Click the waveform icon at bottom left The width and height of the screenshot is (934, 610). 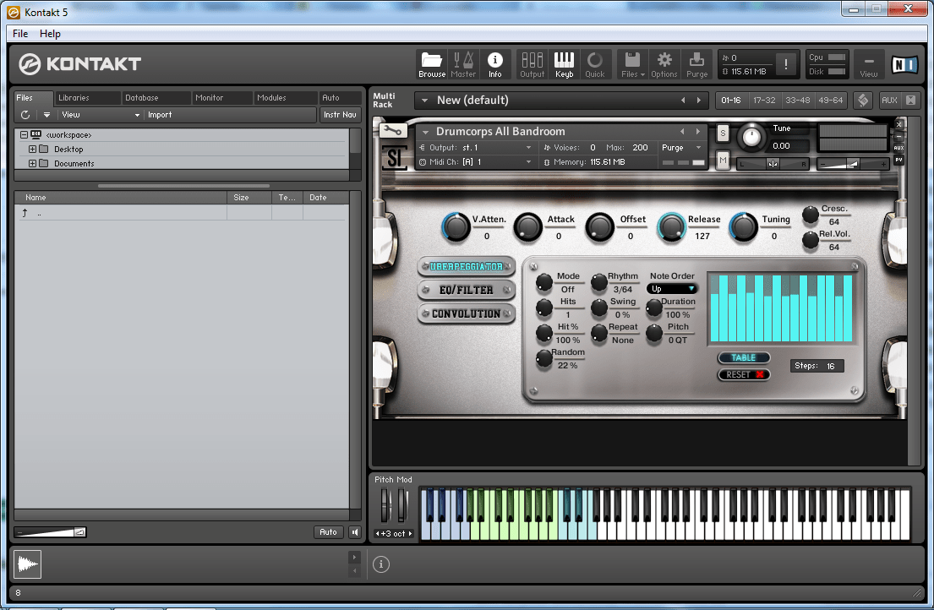[x=27, y=564]
